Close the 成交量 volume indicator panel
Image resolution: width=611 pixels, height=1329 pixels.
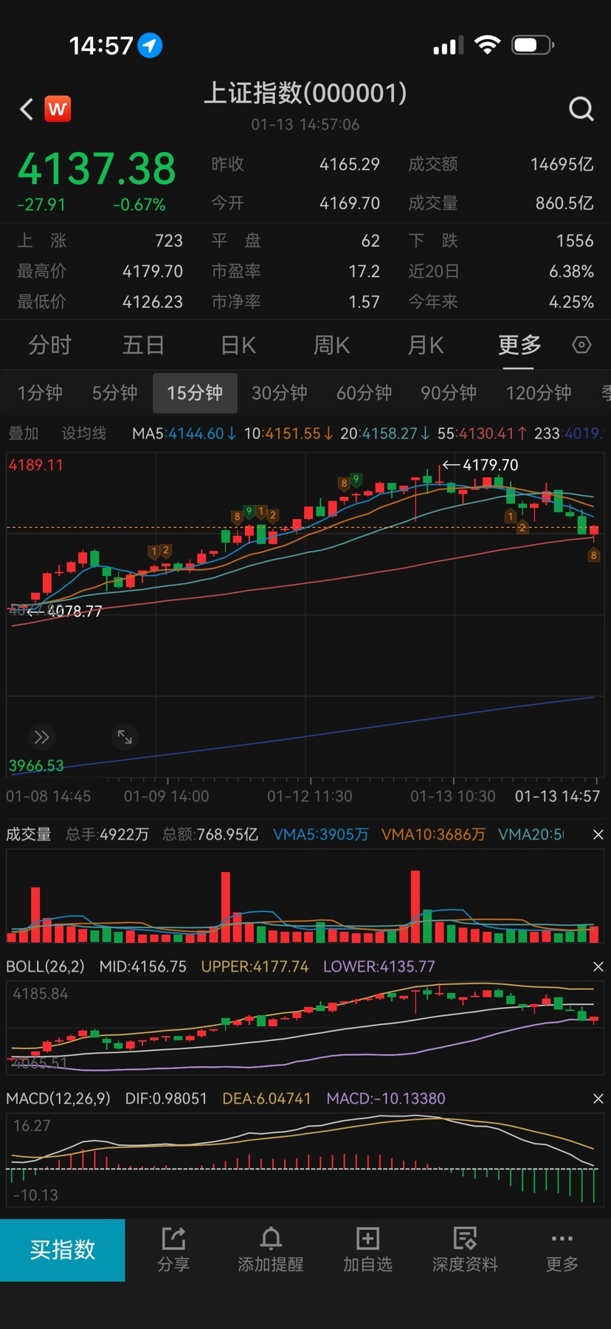[x=598, y=834]
